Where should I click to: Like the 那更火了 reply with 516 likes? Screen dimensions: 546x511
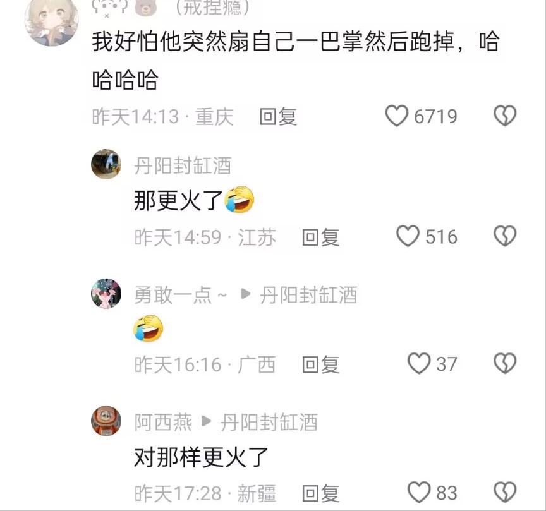click(408, 236)
